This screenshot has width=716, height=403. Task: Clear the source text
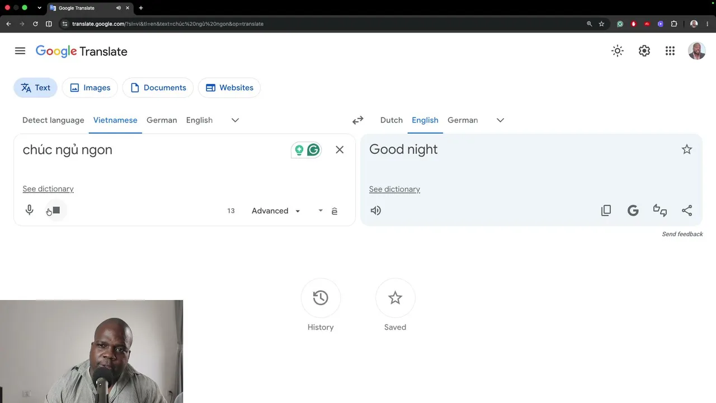[x=340, y=149]
